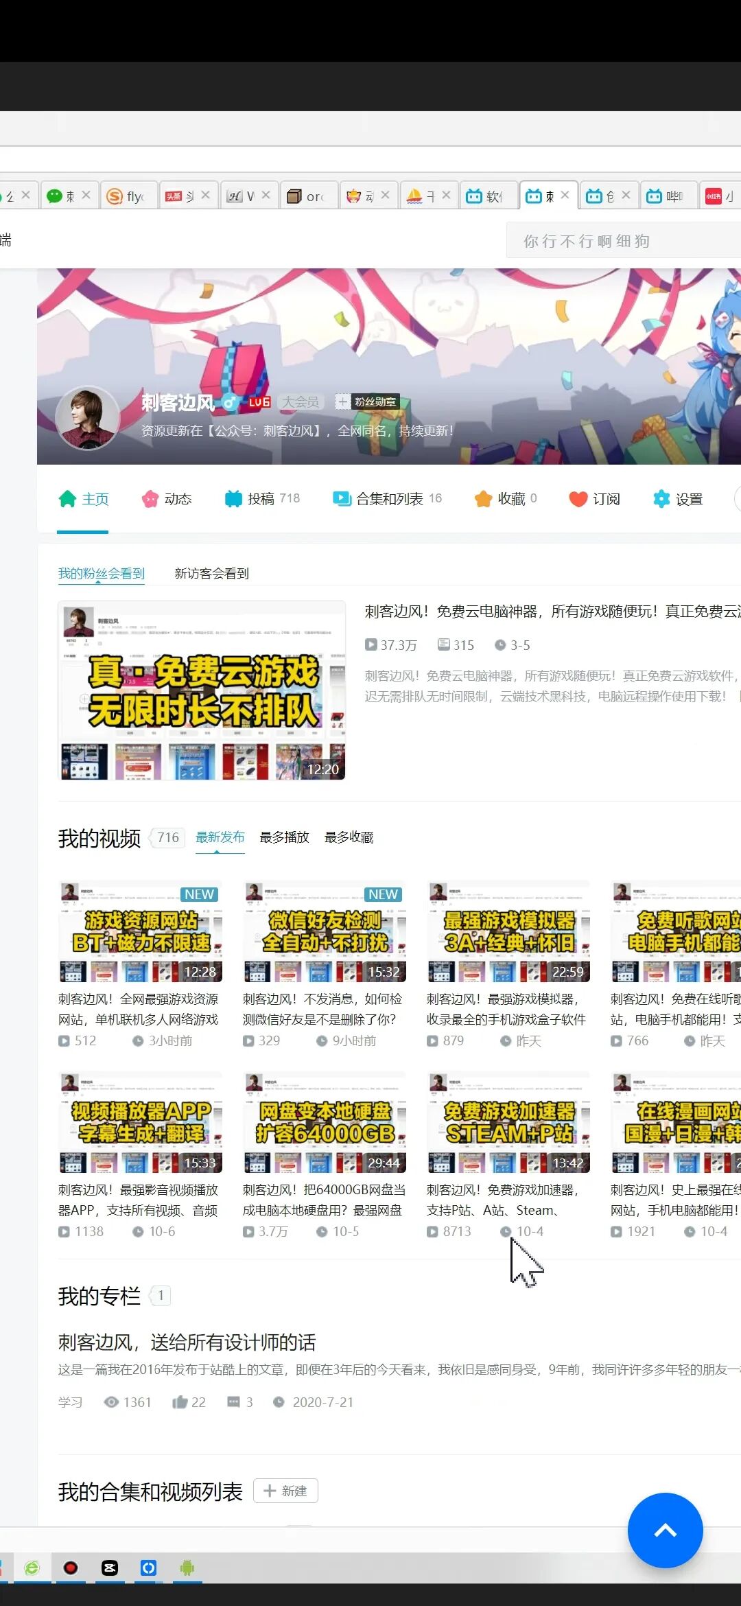The width and height of the screenshot is (741, 1606).
Task: Open the Android emulator taskbar icon
Action: click(x=187, y=1568)
